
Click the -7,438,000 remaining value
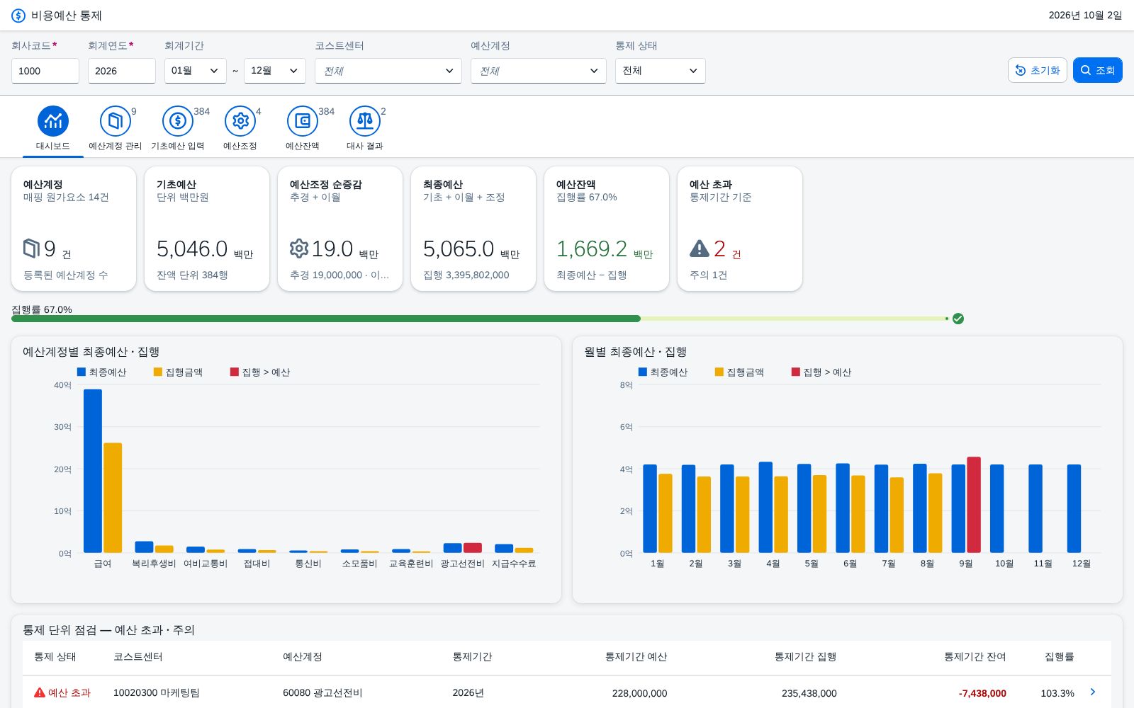click(982, 693)
